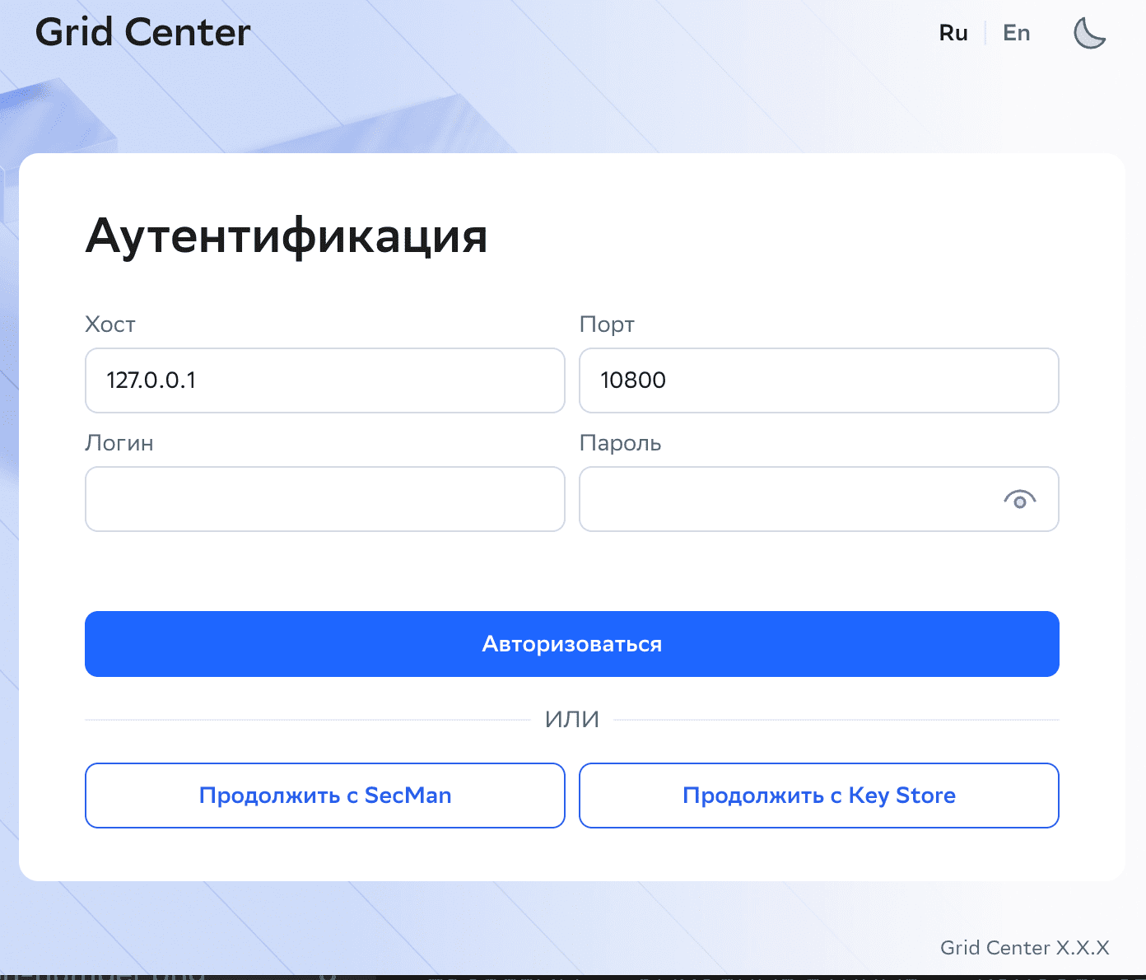Click the ИЛИ divider text

coord(572,720)
